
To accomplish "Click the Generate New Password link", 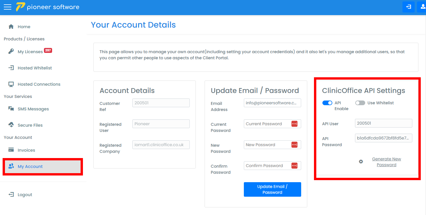I will 386,162.
